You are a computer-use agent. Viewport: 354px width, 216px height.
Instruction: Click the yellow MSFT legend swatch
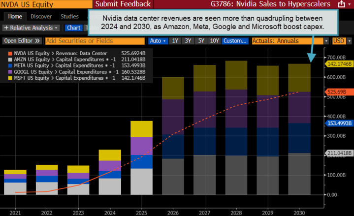click(10, 78)
